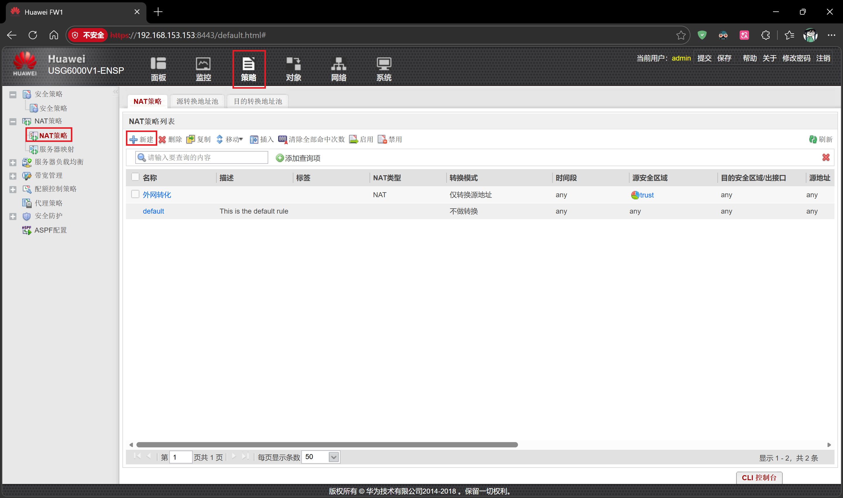Expand the 带宽管理 tree node
Viewport: 843px width, 498px height.
click(13, 176)
